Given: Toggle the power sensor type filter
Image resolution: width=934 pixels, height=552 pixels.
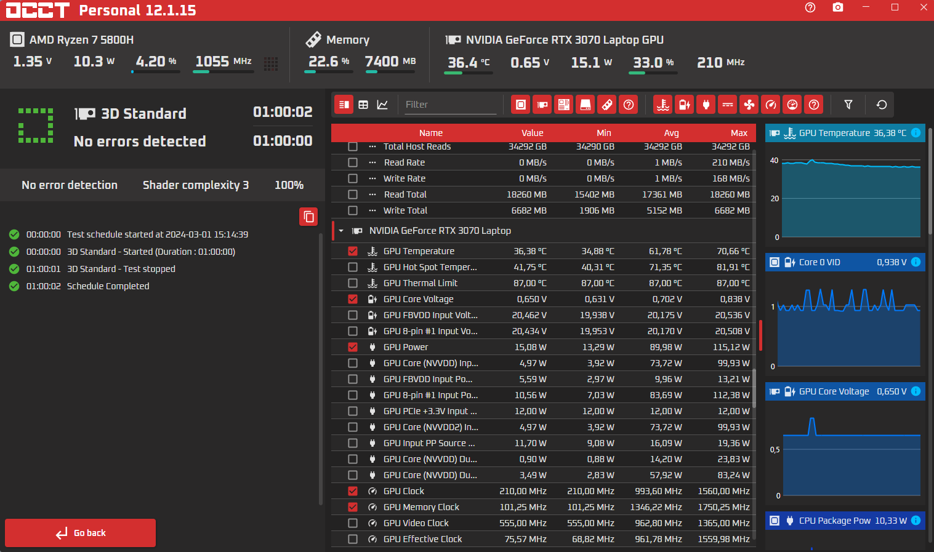Looking at the screenshot, I should (706, 105).
